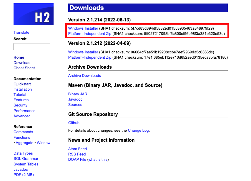The width and height of the screenshot is (251, 181).
Task: Download Platform-Independent Zip for version 2.1.212
Action: [90, 57]
